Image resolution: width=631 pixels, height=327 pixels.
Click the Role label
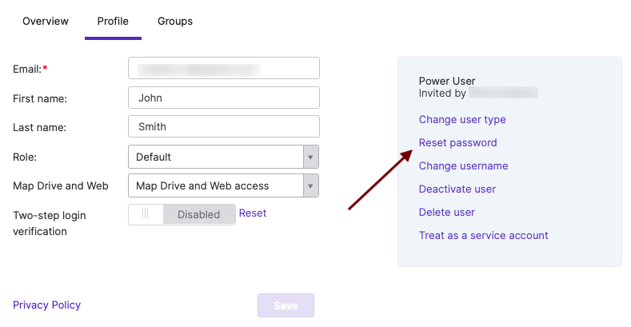(25, 157)
